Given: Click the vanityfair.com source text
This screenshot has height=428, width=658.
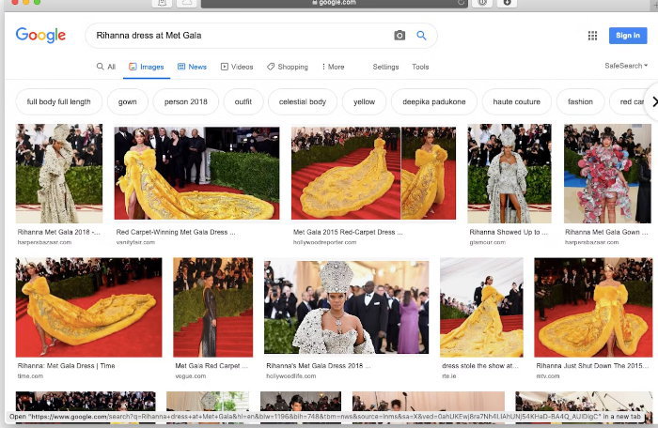Looking at the screenshot, I should tap(135, 242).
